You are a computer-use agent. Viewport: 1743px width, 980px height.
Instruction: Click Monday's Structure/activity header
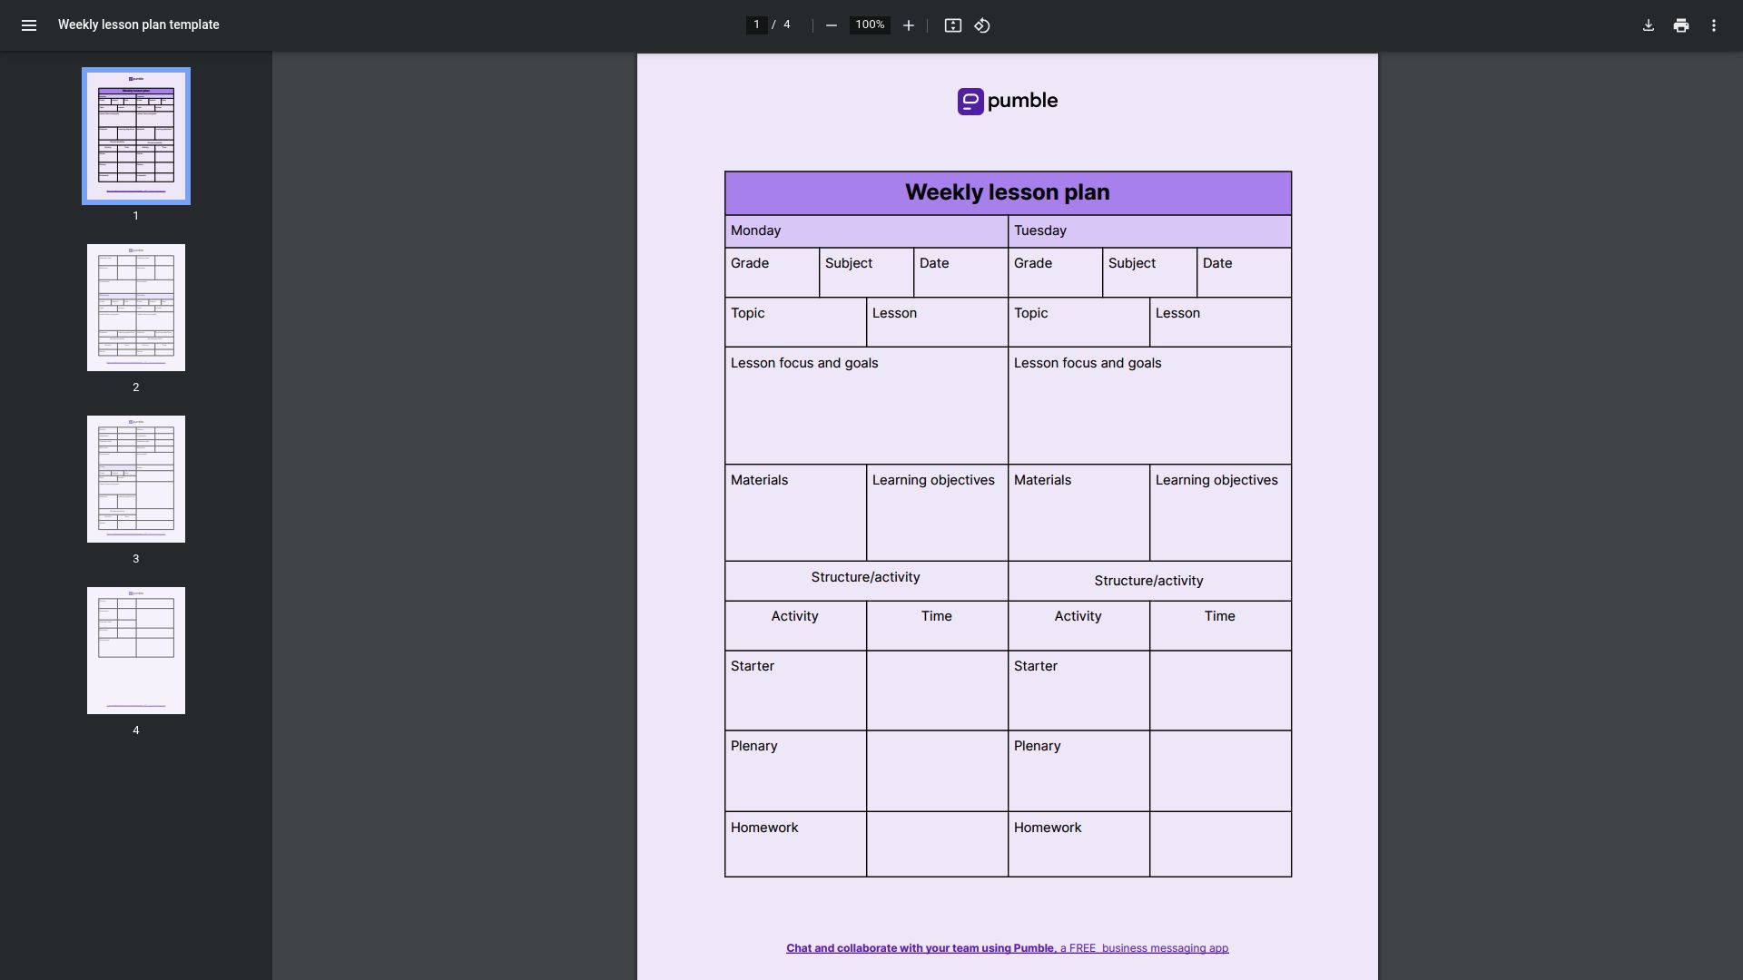point(866,581)
